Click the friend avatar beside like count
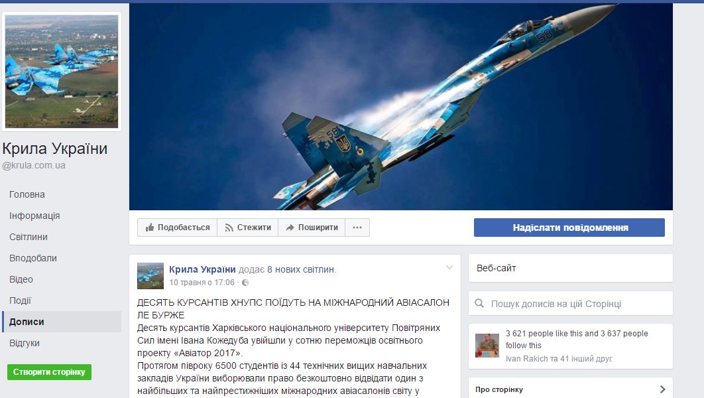The width and height of the screenshot is (704, 398). click(487, 346)
